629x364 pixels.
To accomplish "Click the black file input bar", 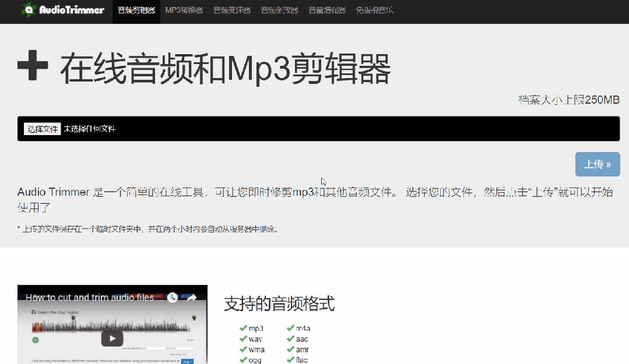I will click(318, 129).
